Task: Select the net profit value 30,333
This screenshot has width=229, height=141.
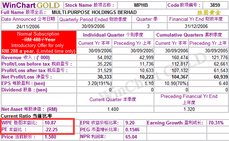Action: point(104,77)
